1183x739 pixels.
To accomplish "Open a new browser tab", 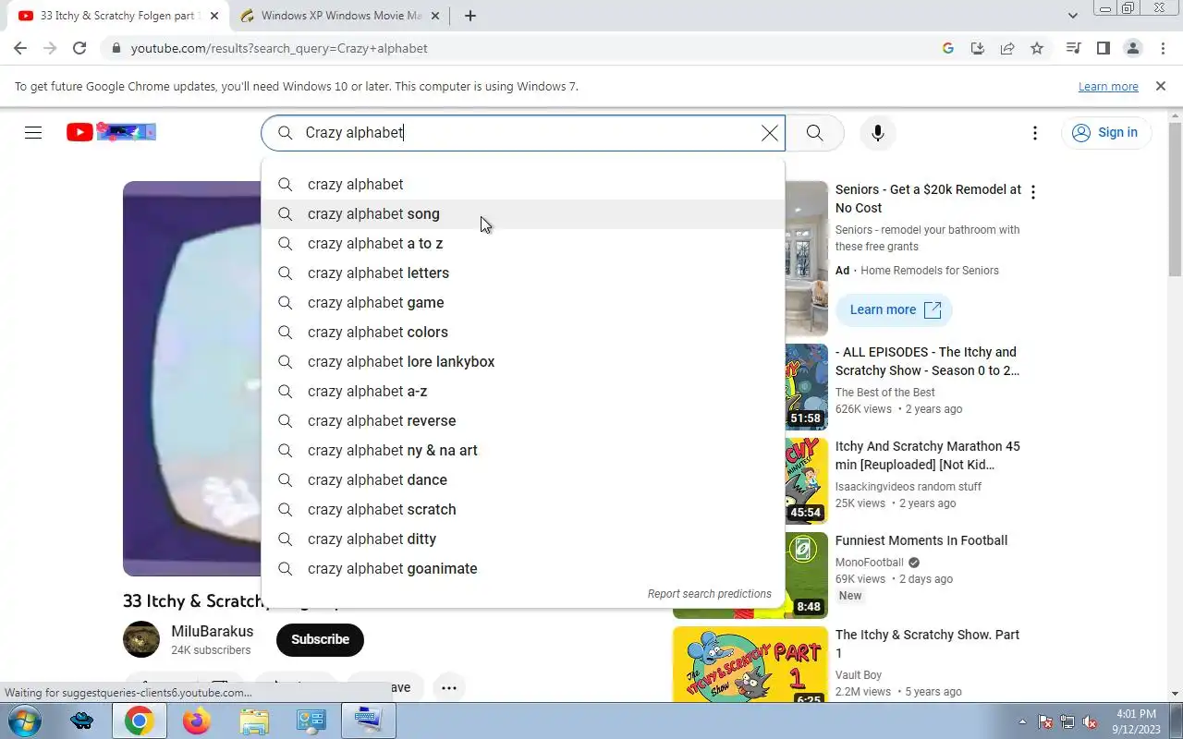I will [470, 16].
